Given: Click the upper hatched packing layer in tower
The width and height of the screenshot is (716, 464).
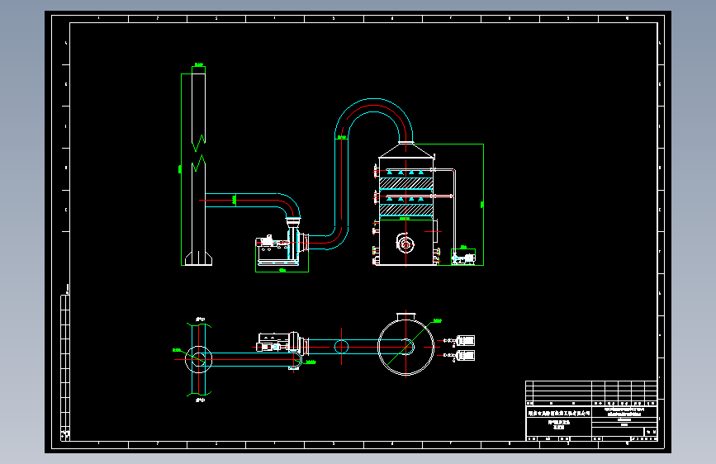Looking at the screenshot, I should pos(406,183).
